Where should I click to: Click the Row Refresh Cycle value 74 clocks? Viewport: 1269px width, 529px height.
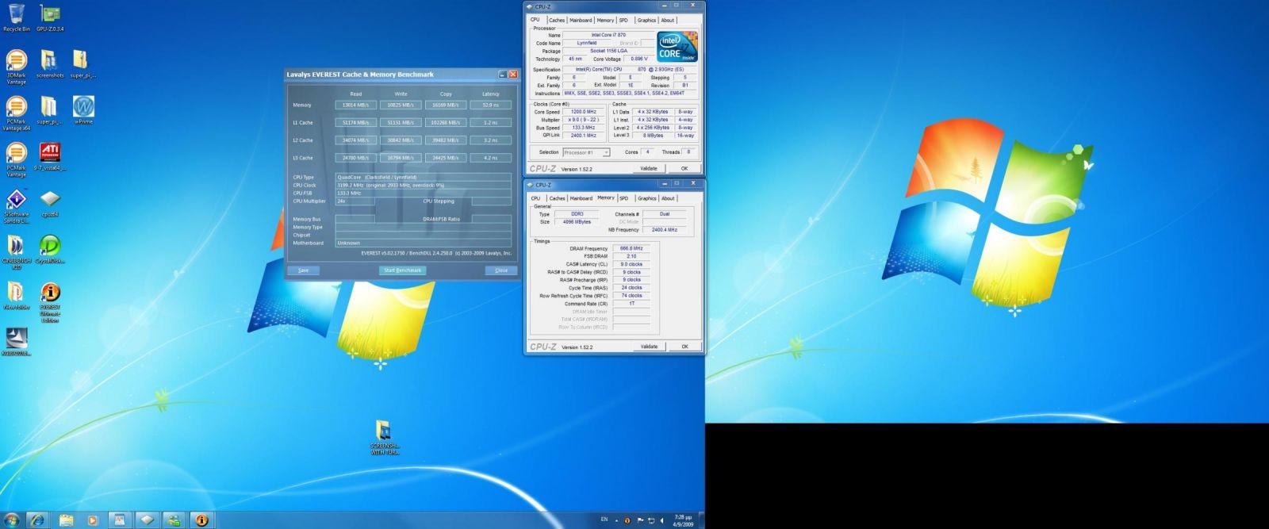(632, 296)
